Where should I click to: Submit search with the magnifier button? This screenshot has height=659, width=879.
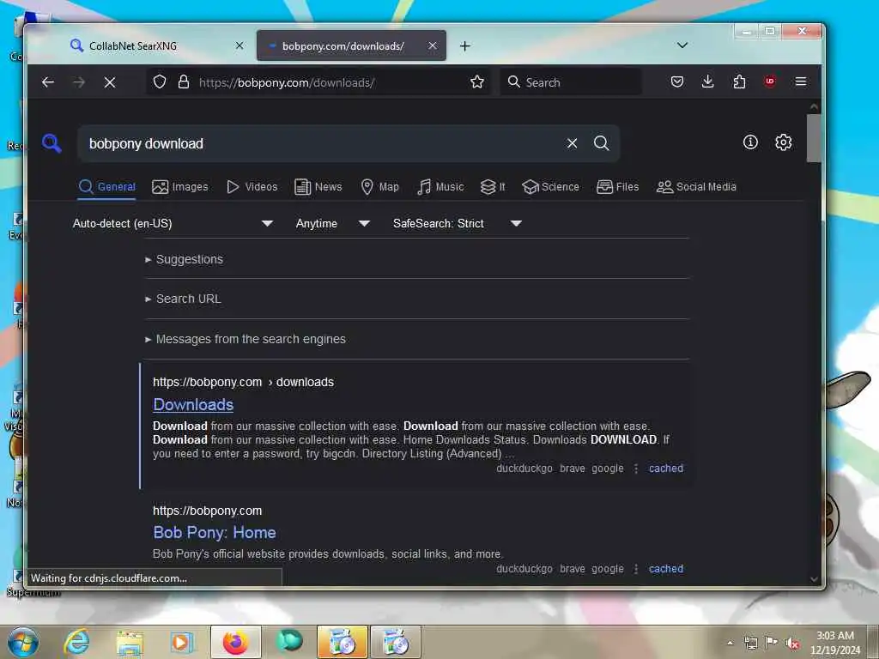coord(602,143)
